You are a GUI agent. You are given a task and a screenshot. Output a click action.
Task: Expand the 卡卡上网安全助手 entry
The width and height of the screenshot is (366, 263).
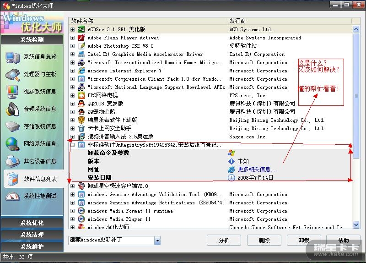point(73,128)
